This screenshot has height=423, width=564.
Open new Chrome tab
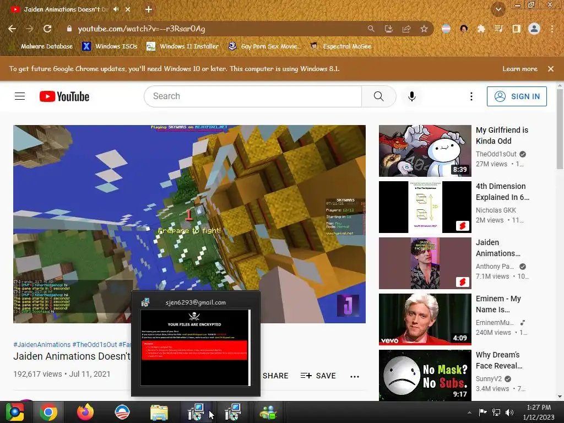click(149, 10)
